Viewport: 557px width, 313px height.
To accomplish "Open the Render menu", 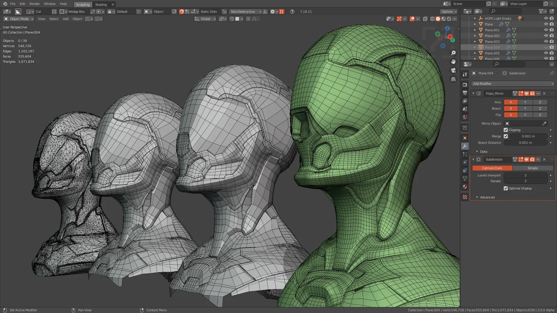I will pyautogui.click(x=34, y=4).
